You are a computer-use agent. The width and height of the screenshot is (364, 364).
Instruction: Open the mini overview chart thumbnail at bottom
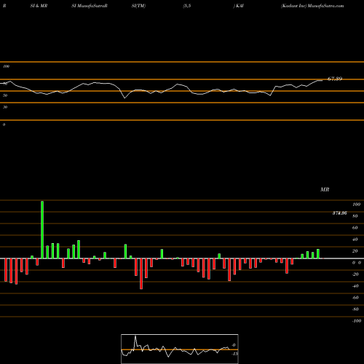click(180, 349)
